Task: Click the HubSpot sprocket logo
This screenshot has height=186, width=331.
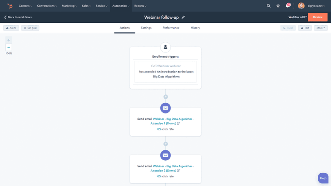Action: coord(10,6)
